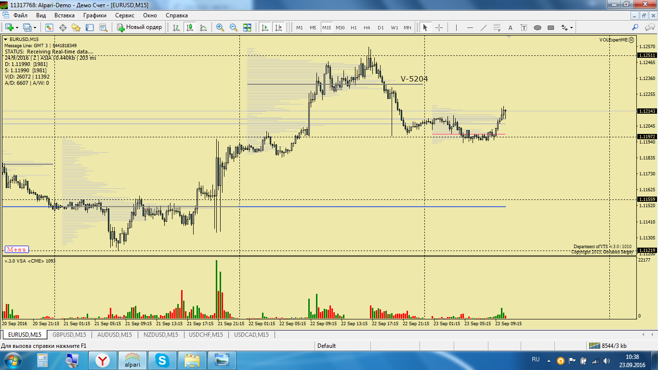The image size is (658, 370).
Task: Select the rectangle drawing tool
Action: coord(551,27)
